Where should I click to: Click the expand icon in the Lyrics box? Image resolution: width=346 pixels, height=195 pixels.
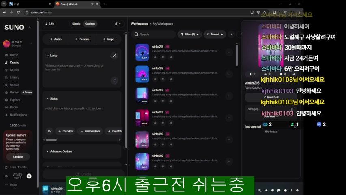(x=114, y=80)
